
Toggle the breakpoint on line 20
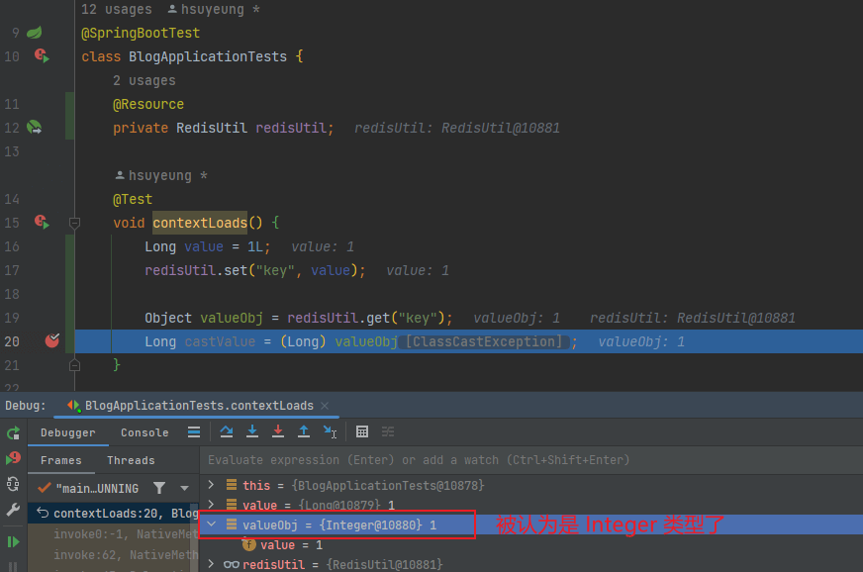(51, 340)
